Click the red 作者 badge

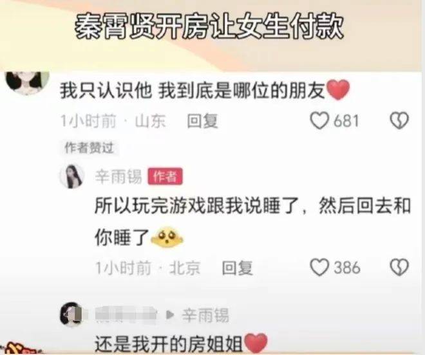coord(165,177)
